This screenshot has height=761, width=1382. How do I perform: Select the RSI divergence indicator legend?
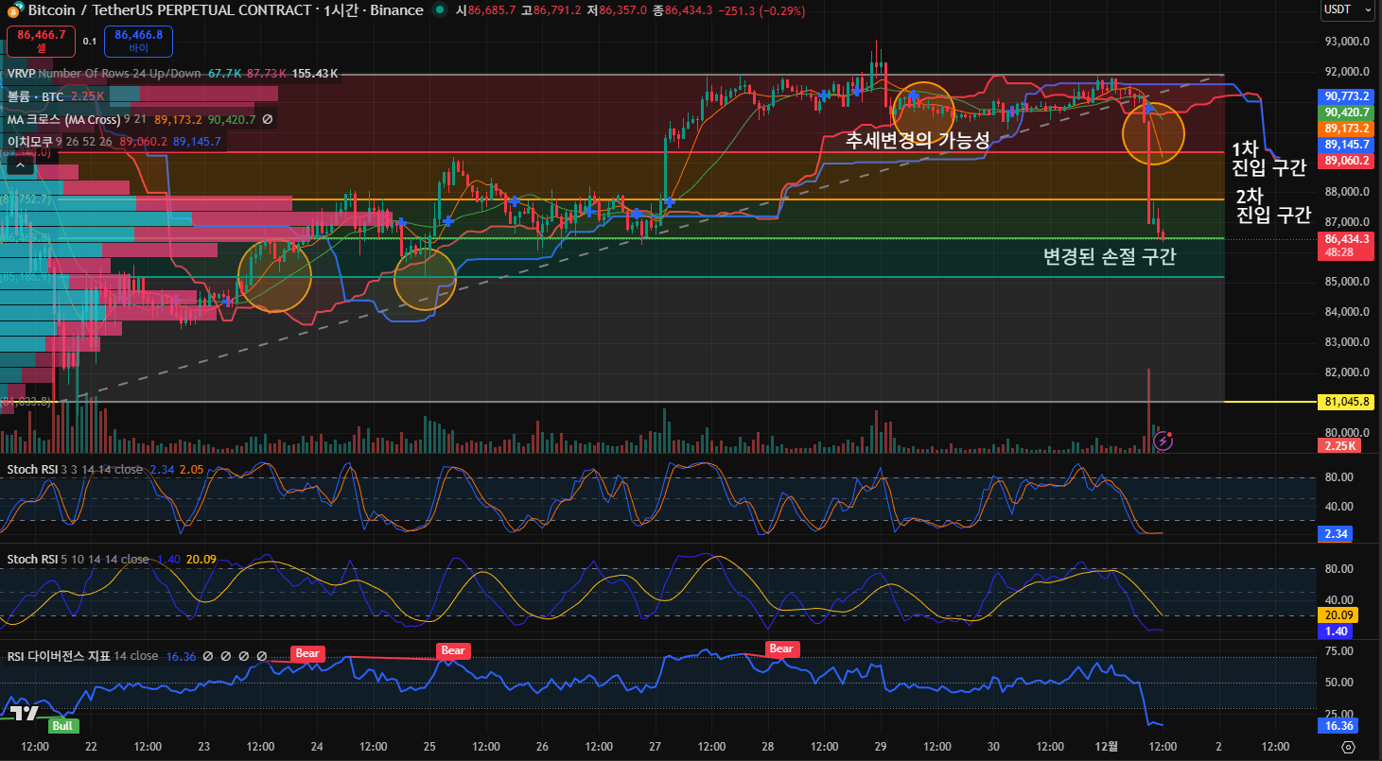coord(59,656)
